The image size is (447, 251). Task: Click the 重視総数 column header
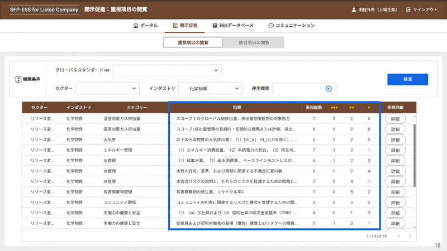pyautogui.click(x=314, y=108)
